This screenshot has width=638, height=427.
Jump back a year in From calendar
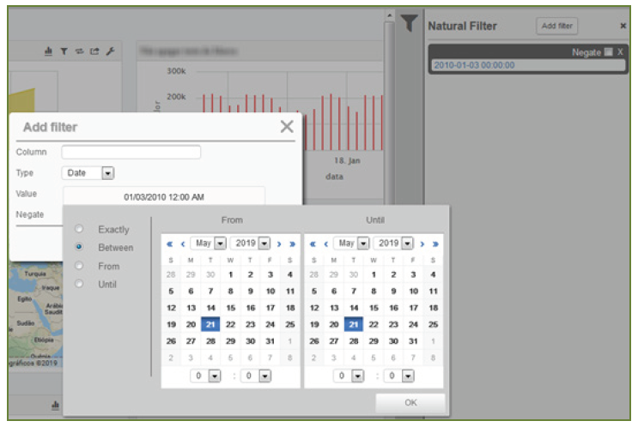(x=170, y=244)
